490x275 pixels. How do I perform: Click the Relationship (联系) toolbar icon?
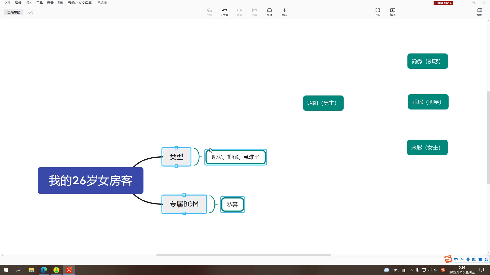pyautogui.click(x=239, y=12)
